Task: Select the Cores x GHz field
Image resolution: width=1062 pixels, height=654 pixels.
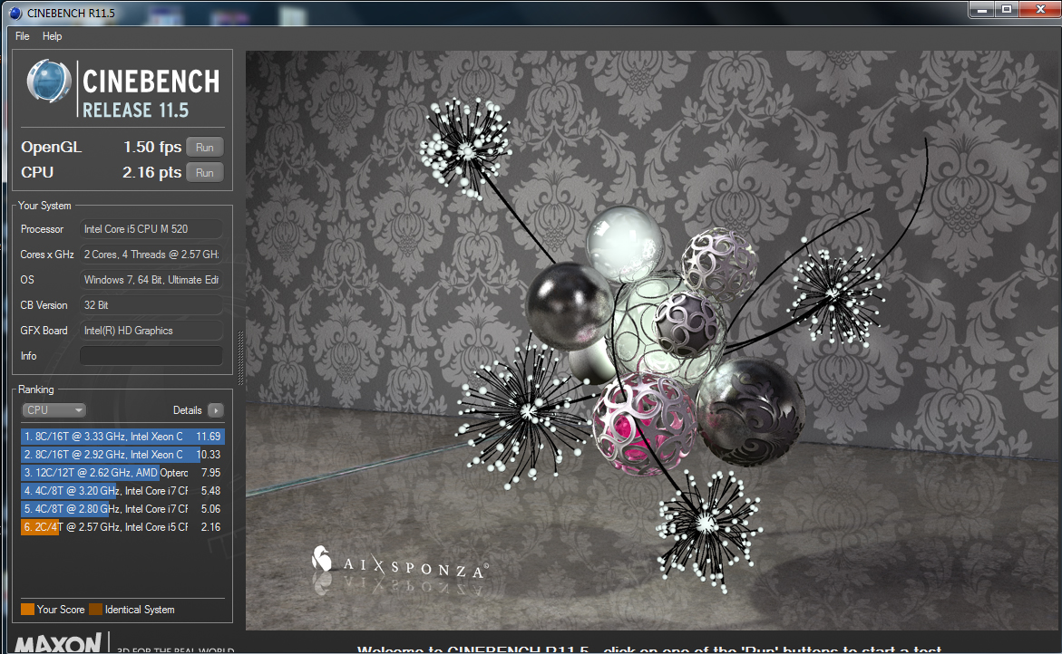Action: click(x=151, y=255)
